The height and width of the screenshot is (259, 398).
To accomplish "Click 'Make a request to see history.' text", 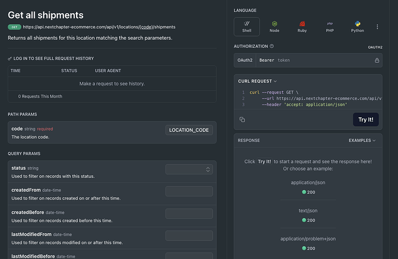I will coord(112,84).
